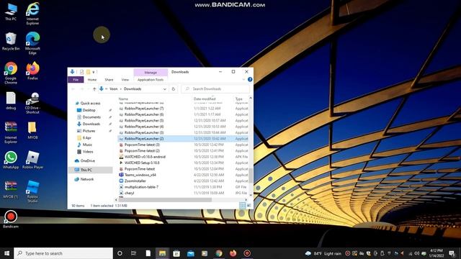This screenshot has width=461, height=259.
Task: Launch Google Chrome from the desktop
Action: click(x=11, y=73)
